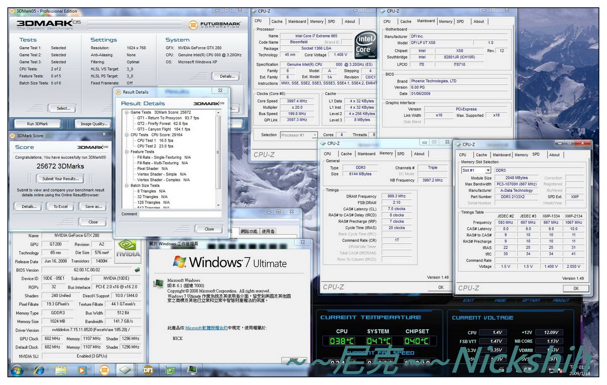Open the Processor #1 selection dropdown
Image resolution: width=607 pixels, height=385 pixels.
coord(315,135)
